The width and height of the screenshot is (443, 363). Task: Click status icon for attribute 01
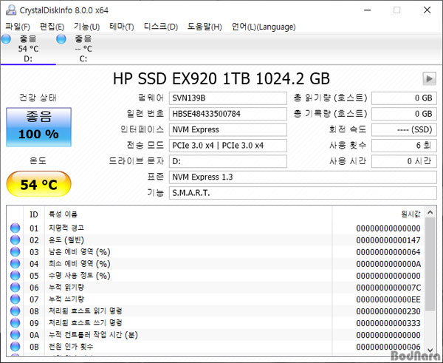coord(16,228)
